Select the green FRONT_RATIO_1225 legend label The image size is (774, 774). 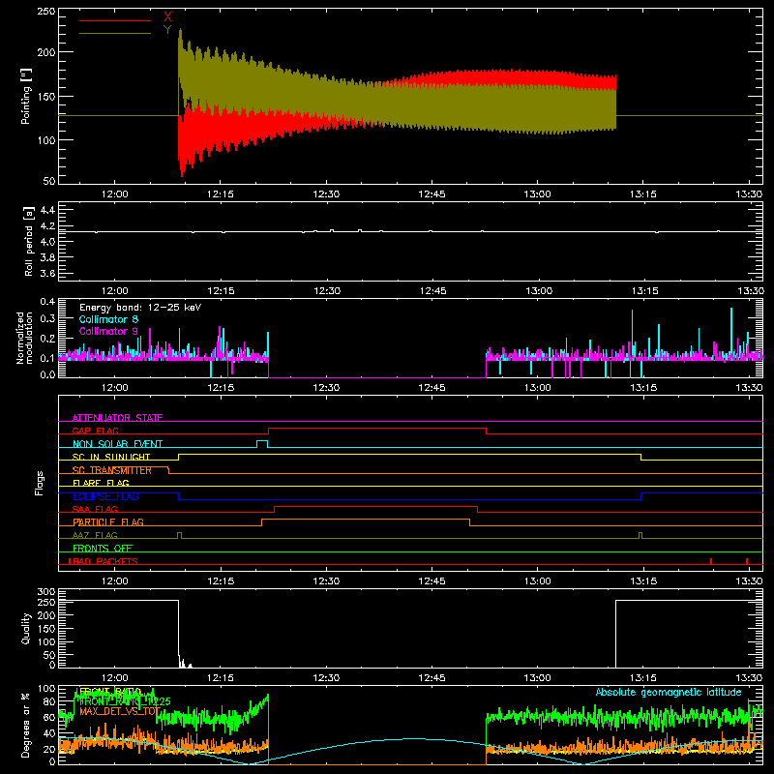[126, 700]
